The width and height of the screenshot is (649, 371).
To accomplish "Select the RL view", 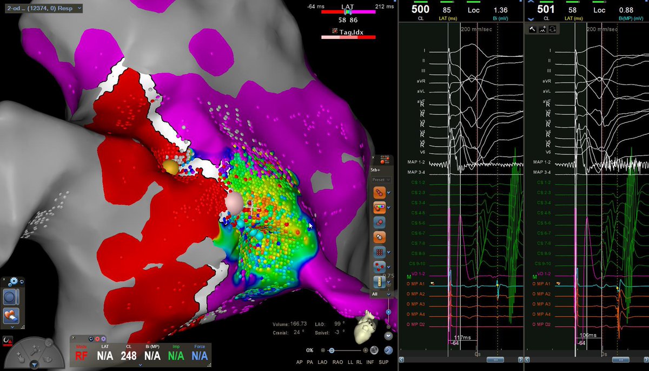I will pos(359,362).
